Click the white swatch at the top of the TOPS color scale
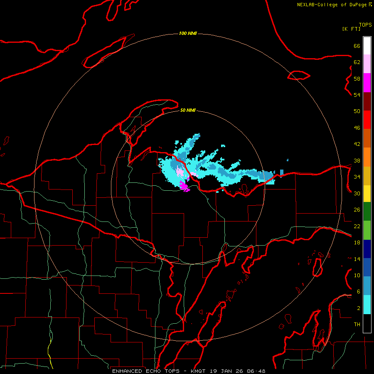Screen dimensions: 374x374 pyautogui.click(x=367, y=46)
